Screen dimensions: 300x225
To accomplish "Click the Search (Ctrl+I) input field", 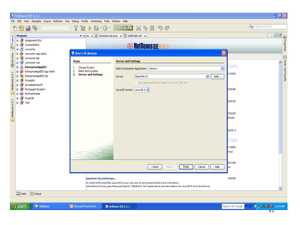I will click(x=271, y=27).
